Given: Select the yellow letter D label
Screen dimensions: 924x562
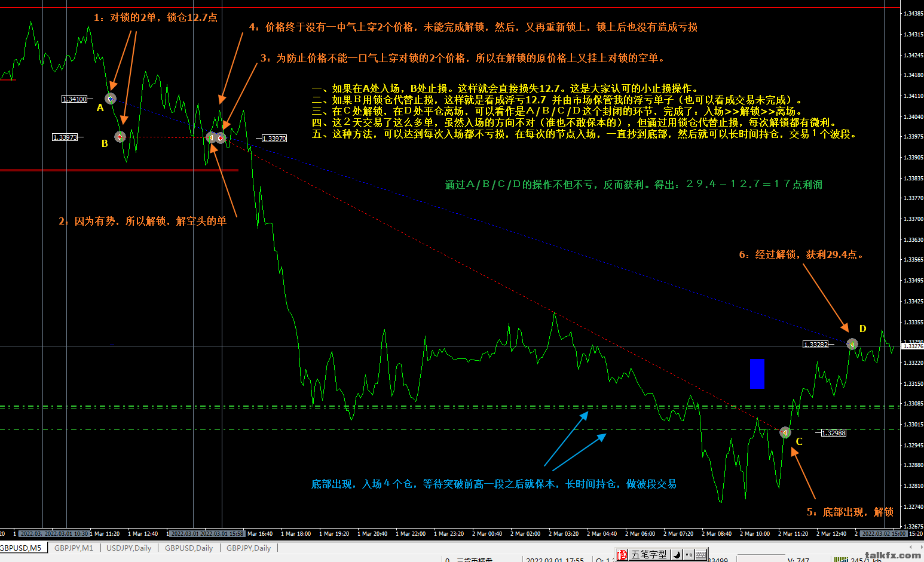Looking at the screenshot, I should tap(862, 329).
